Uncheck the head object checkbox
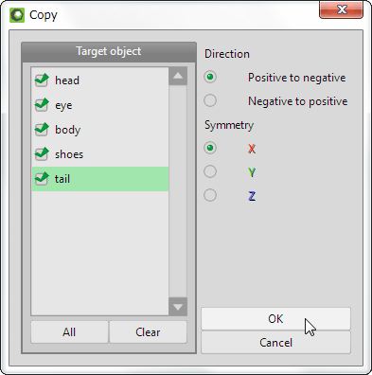 click(x=42, y=80)
